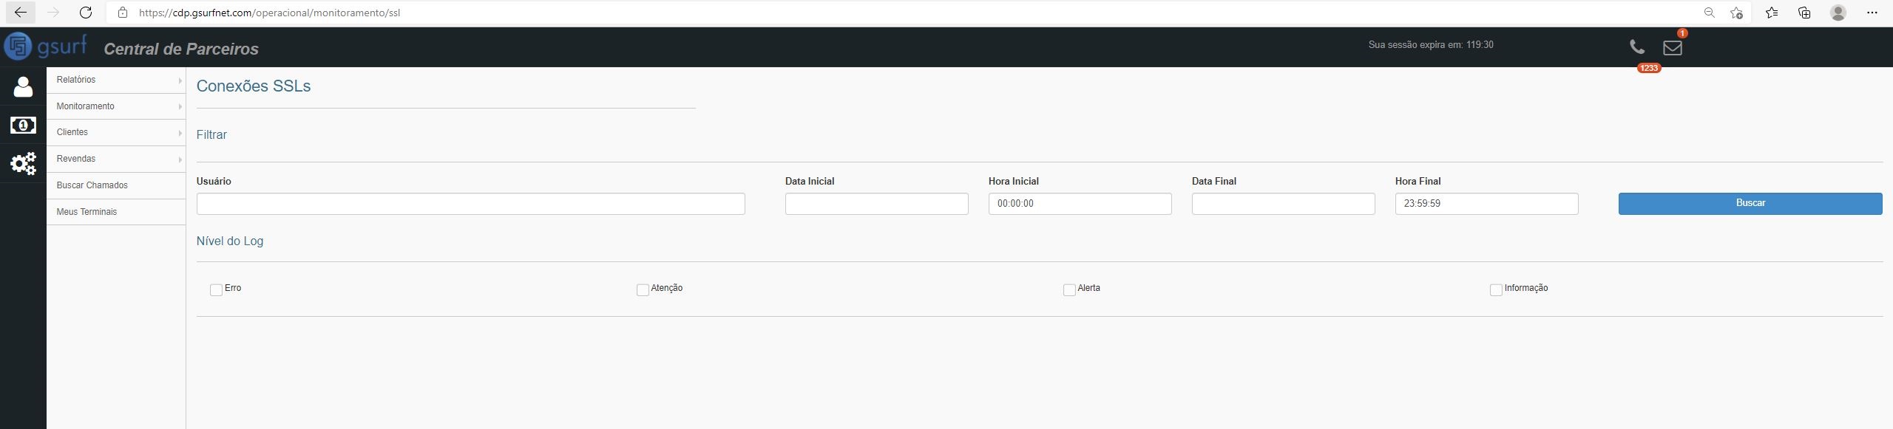This screenshot has width=1893, height=429.
Task: Add this page to favorites
Action: pyautogui.click(x=1736, y=13)
